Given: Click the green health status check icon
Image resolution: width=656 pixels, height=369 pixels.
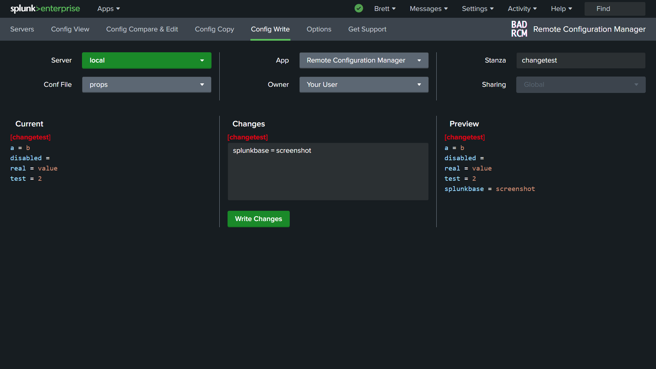Looking at the screenshot, I should coord(359,8).
